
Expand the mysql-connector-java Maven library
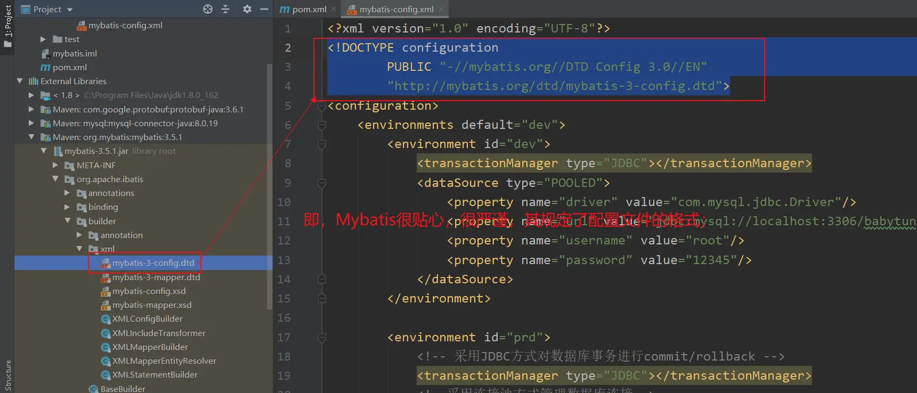[x=31, y=124]
